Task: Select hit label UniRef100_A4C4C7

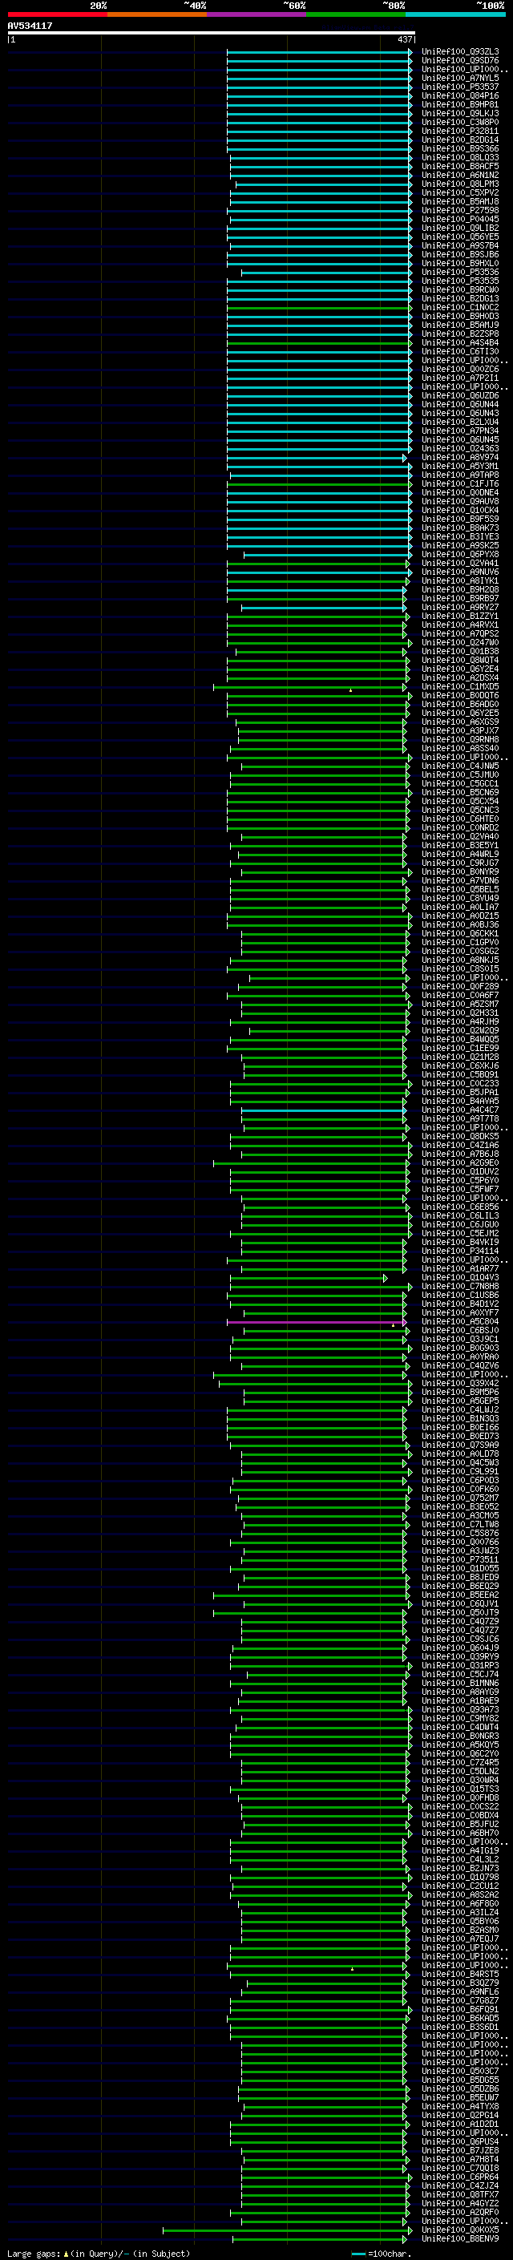Action: pos(459,1110)
